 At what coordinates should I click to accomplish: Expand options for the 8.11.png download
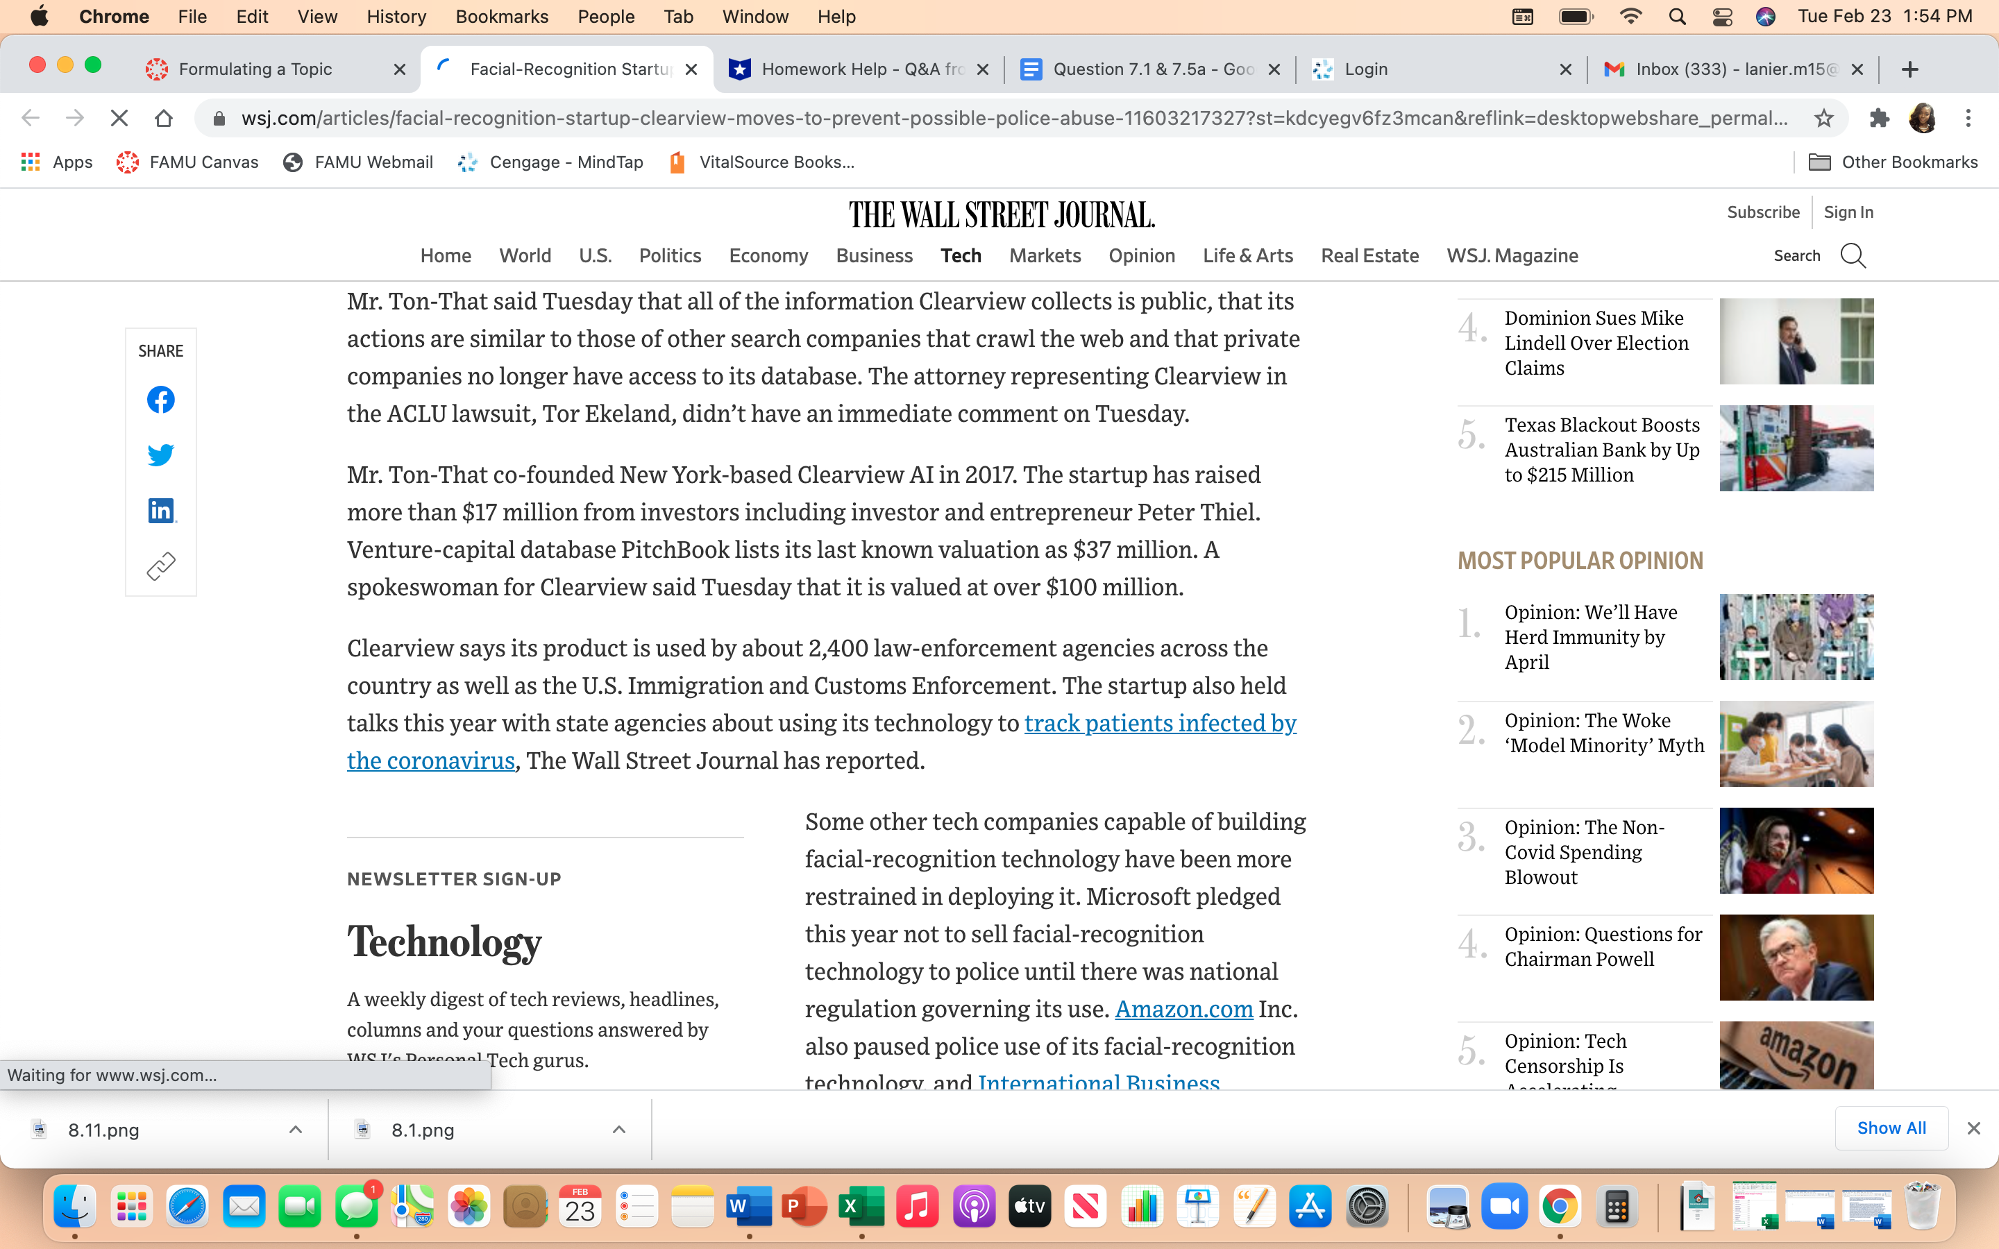pyautogui.click(x=295, y=1129)
